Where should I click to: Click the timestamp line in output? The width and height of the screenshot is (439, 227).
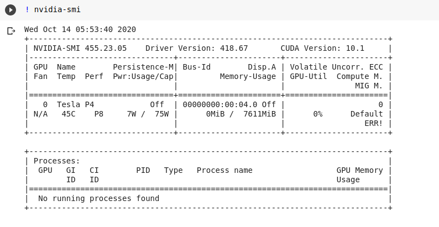click(x=80, y=29)
